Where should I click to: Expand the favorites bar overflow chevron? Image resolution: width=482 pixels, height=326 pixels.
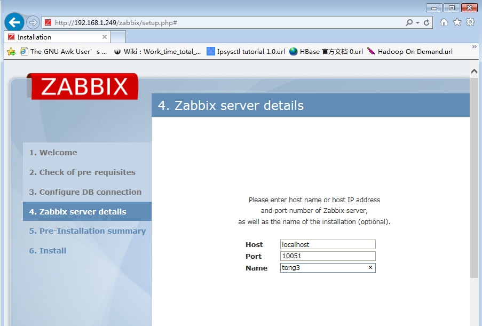click(x=475, y=47)
